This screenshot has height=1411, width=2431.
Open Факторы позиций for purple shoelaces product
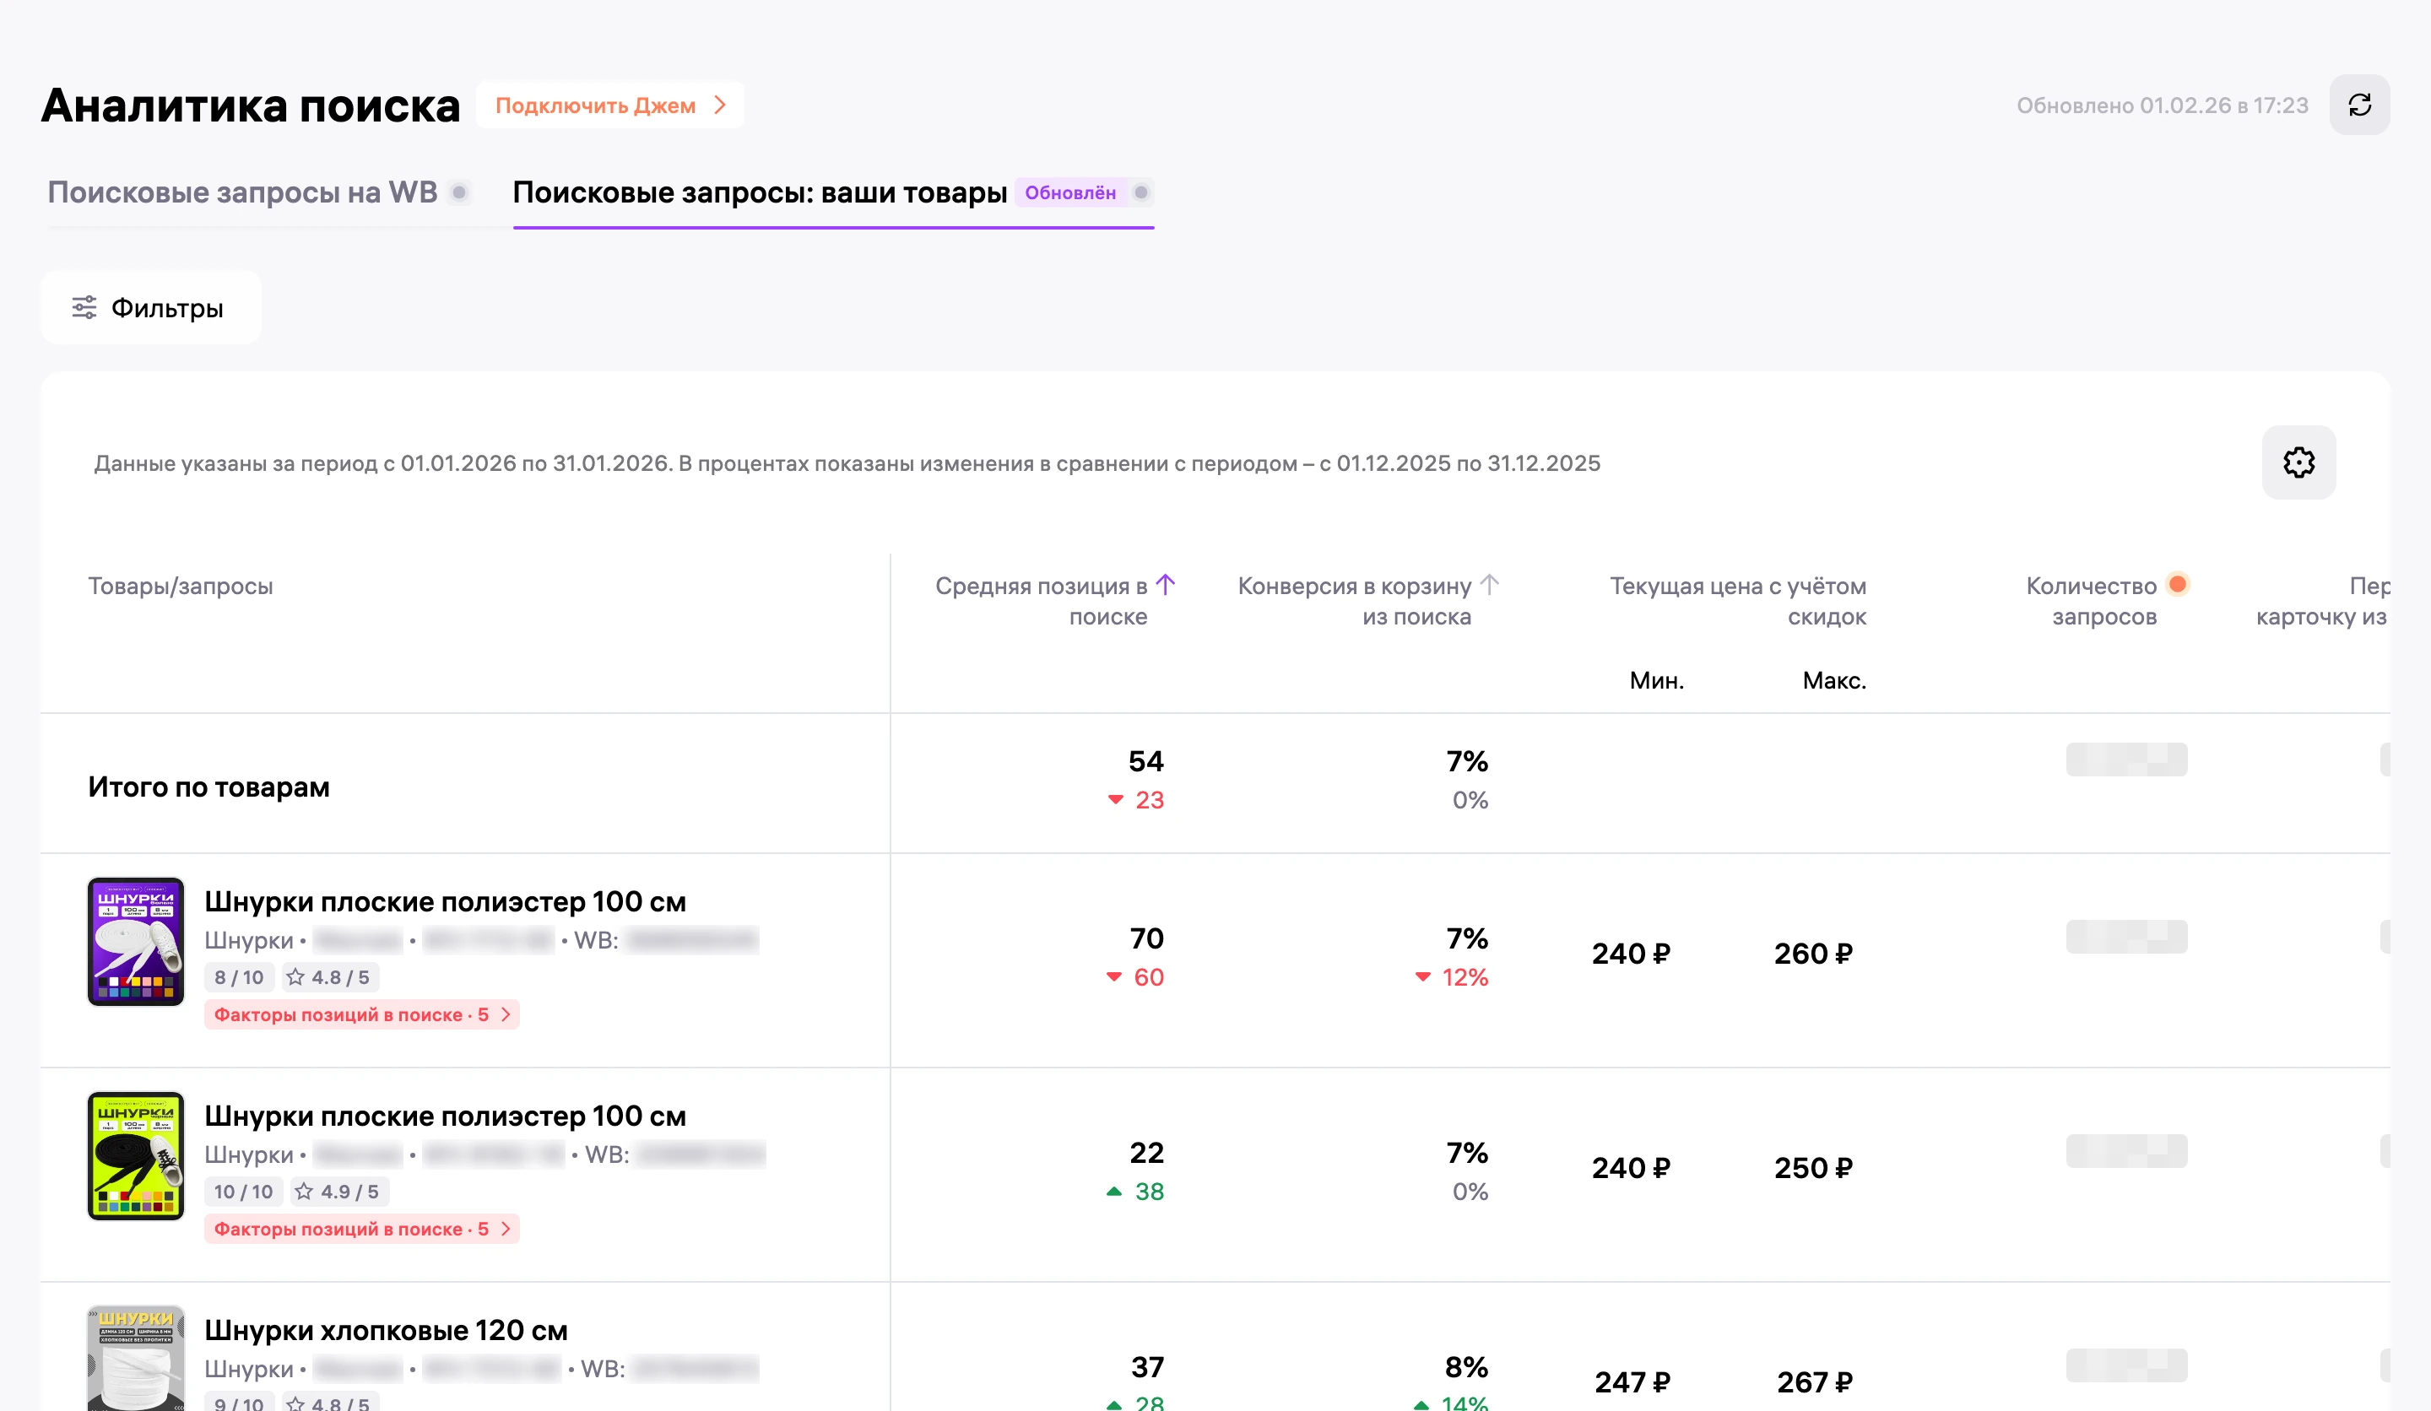click(x=362, y=1014)
